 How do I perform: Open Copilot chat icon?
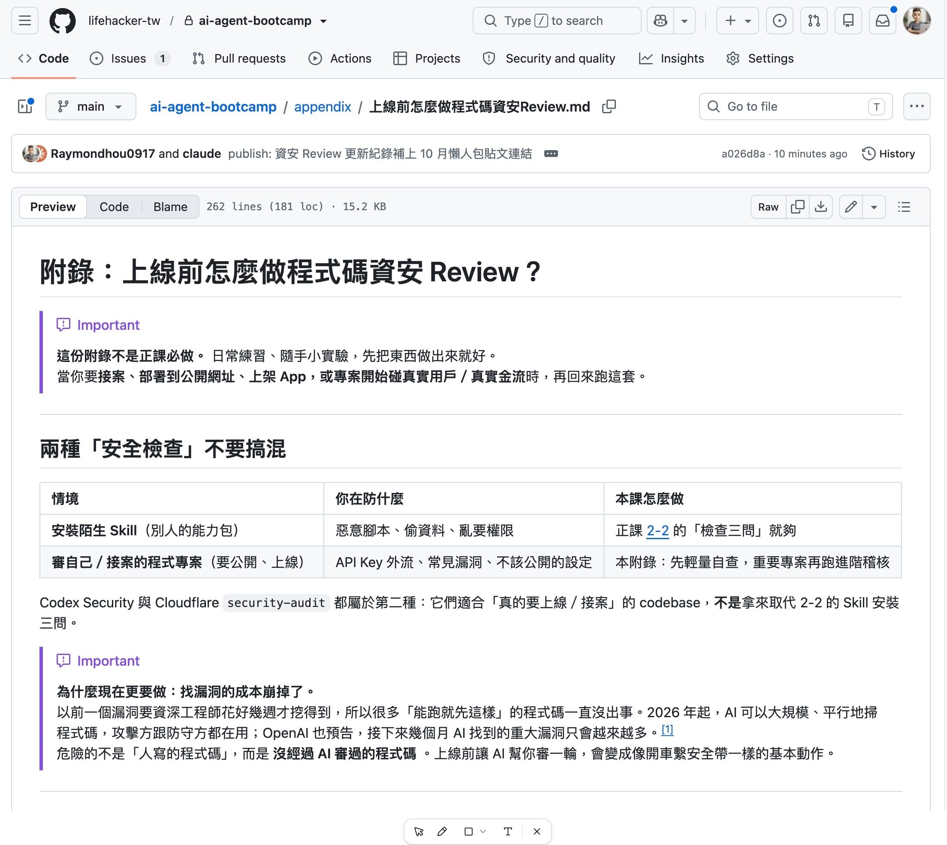pos(660,21)
